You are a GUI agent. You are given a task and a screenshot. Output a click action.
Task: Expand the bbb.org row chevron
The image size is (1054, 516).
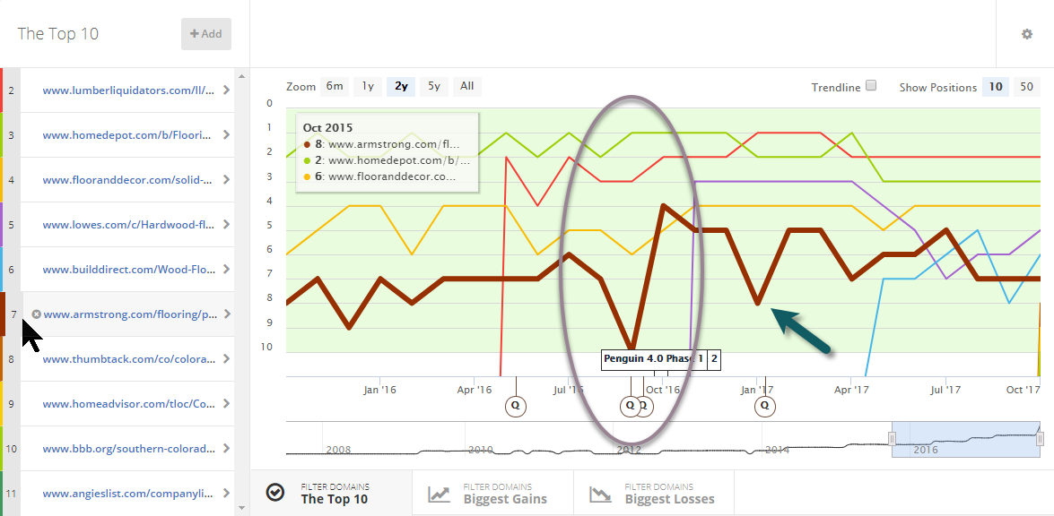pos(227,448)
